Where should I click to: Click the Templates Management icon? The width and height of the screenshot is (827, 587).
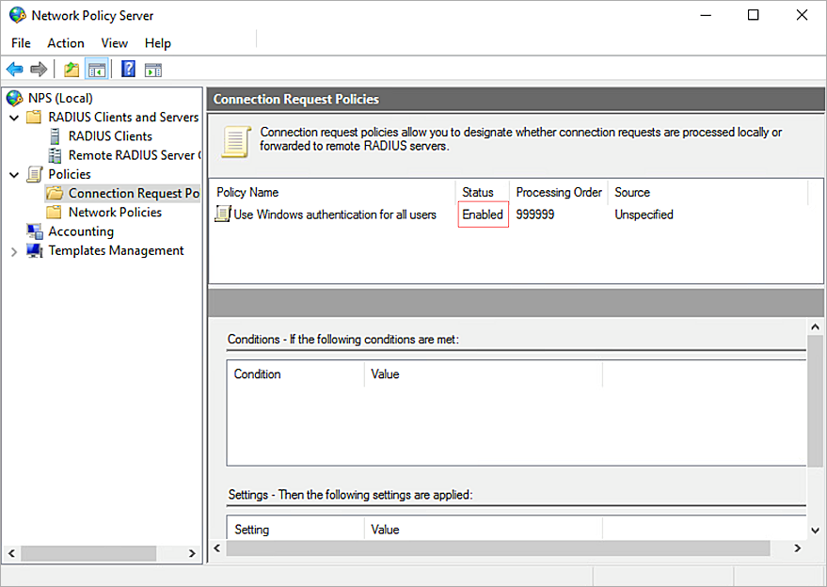coord(35,250)
